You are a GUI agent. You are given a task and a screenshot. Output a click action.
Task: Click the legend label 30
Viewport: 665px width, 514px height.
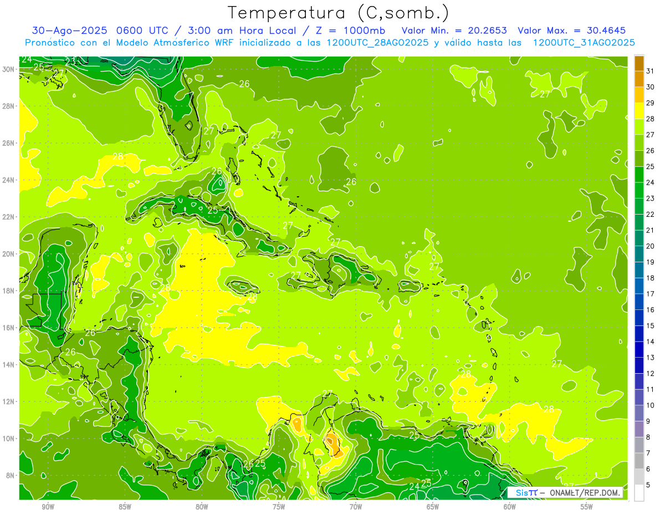(651, 87)
